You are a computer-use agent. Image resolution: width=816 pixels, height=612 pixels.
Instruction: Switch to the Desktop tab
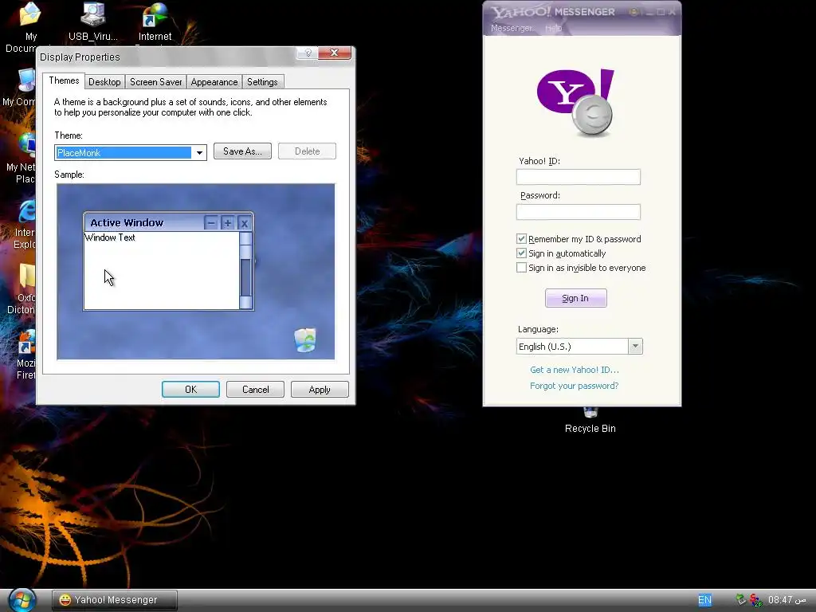pos(104,82)
